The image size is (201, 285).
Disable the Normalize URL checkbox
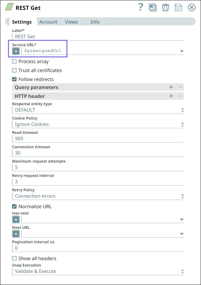pos(14,207)
